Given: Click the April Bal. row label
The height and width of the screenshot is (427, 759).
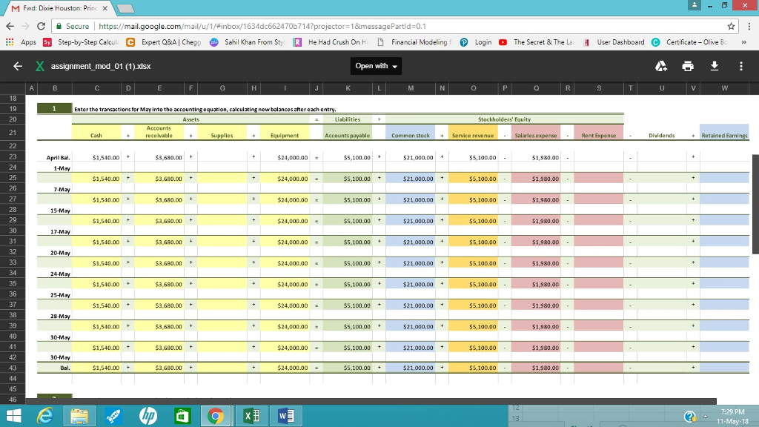Looking at the screenshot, I should pos(58,157).
